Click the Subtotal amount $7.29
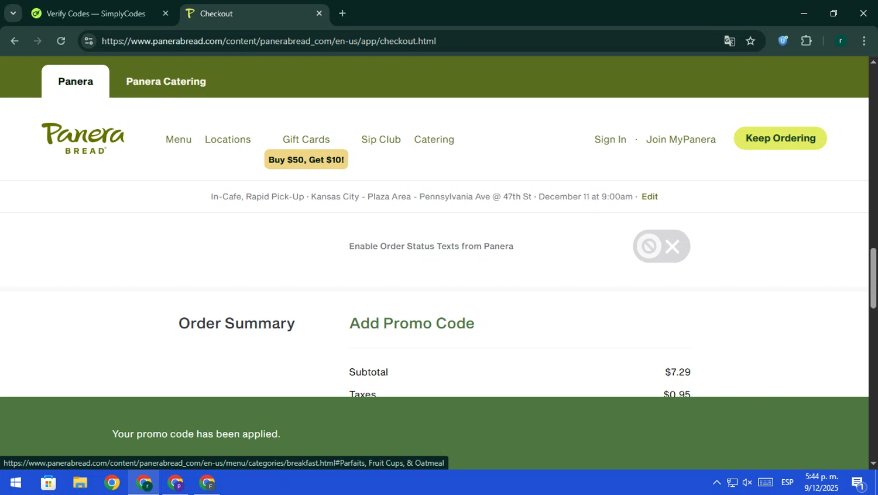This screenshot has height=495, width=878. tap(678, 372)
